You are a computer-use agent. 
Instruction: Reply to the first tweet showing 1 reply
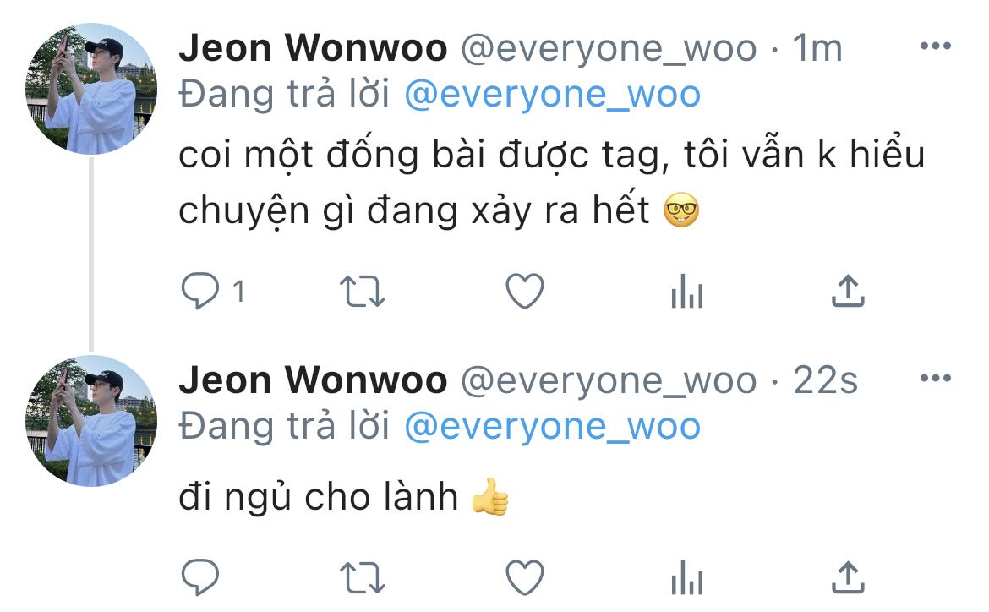point(200,291)
